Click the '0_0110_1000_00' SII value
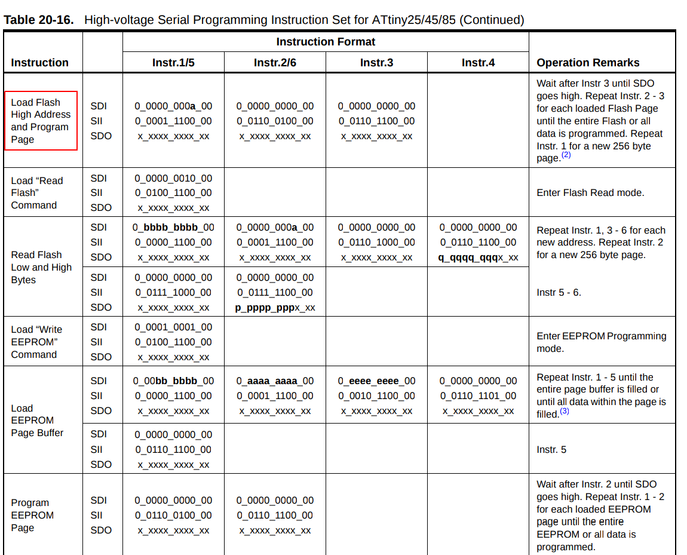The height and width of the screenshot is (555, 687). click(x=377, y=242)
